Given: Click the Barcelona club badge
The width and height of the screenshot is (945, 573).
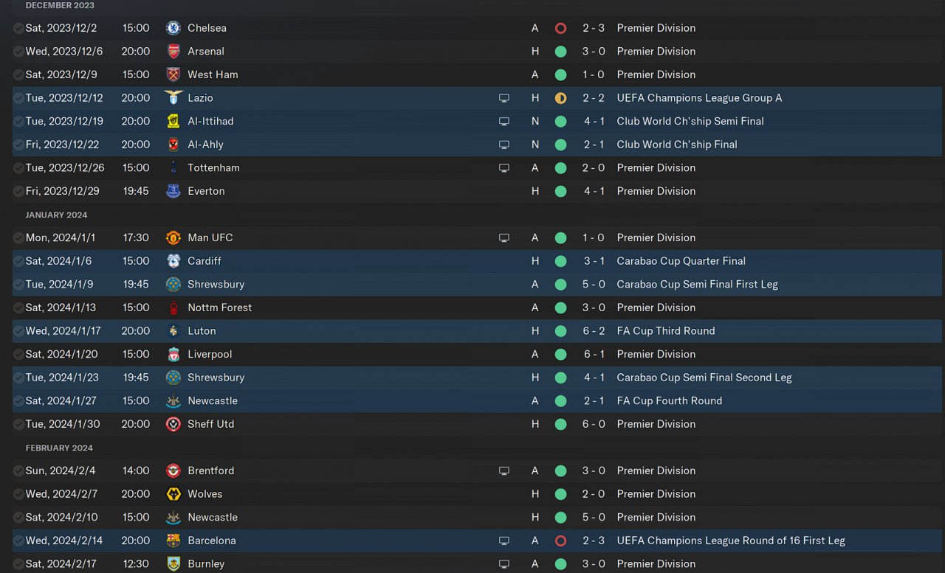Looking at the screenshot, I should [173, 541].
